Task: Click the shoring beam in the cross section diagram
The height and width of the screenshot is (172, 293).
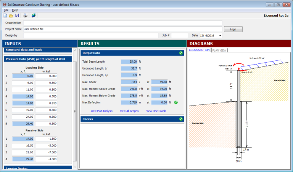Action: pyautogui.click(x=238, y=109)
